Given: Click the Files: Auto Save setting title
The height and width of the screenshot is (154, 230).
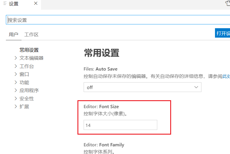Looking at the screenshot, I should pos(100,69).
